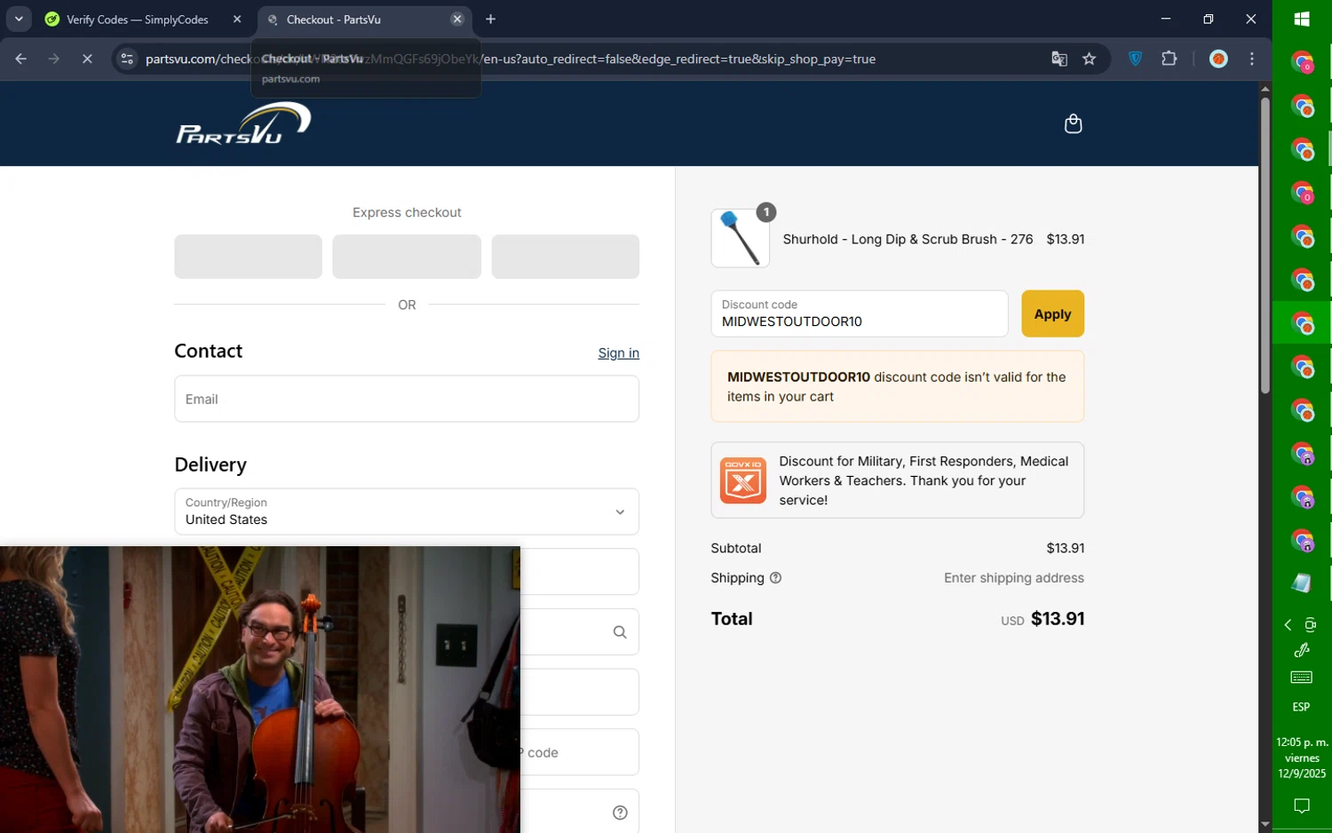Click the GovX ID discount icon

(x=742, y=480)
